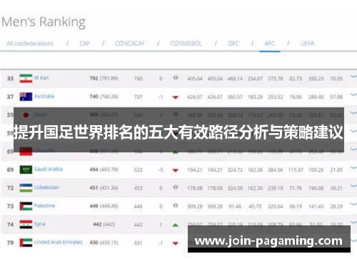Click the Palestine flag icon
This screenshot has height=259, width=357.
pos(26,206)
